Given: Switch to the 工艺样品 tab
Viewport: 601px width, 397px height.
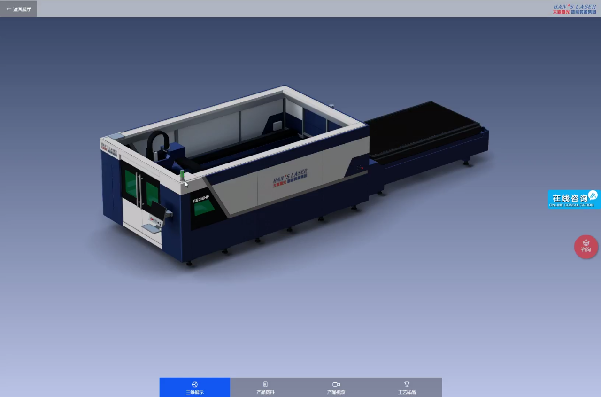Looking at the screenshot, I should tap(407, 388).
